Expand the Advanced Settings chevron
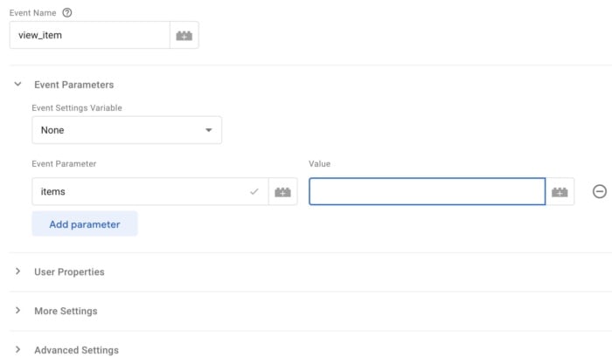This screenshot has width=612, height=357. click(17, 349)
